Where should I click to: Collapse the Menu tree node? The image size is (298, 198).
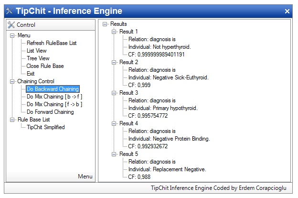[x=12, y=35]
